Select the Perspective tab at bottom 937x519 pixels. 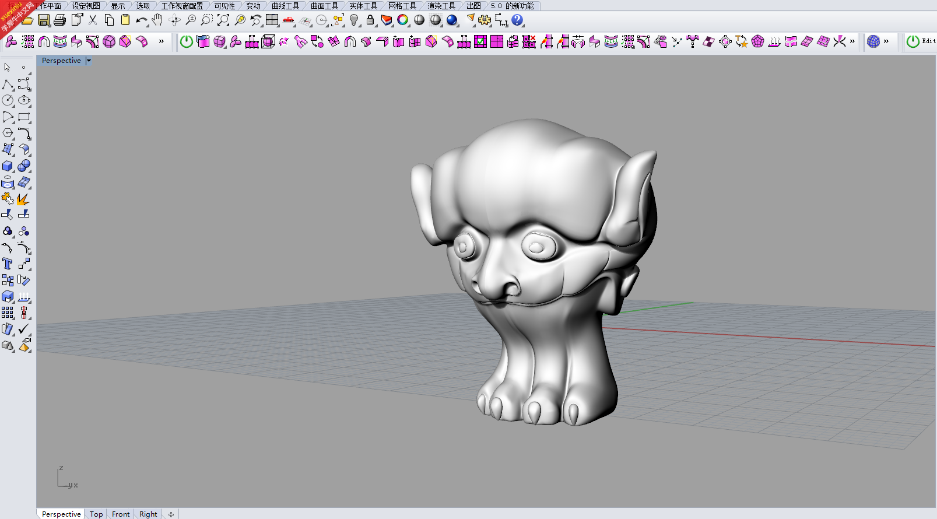(x=61, y=514)
